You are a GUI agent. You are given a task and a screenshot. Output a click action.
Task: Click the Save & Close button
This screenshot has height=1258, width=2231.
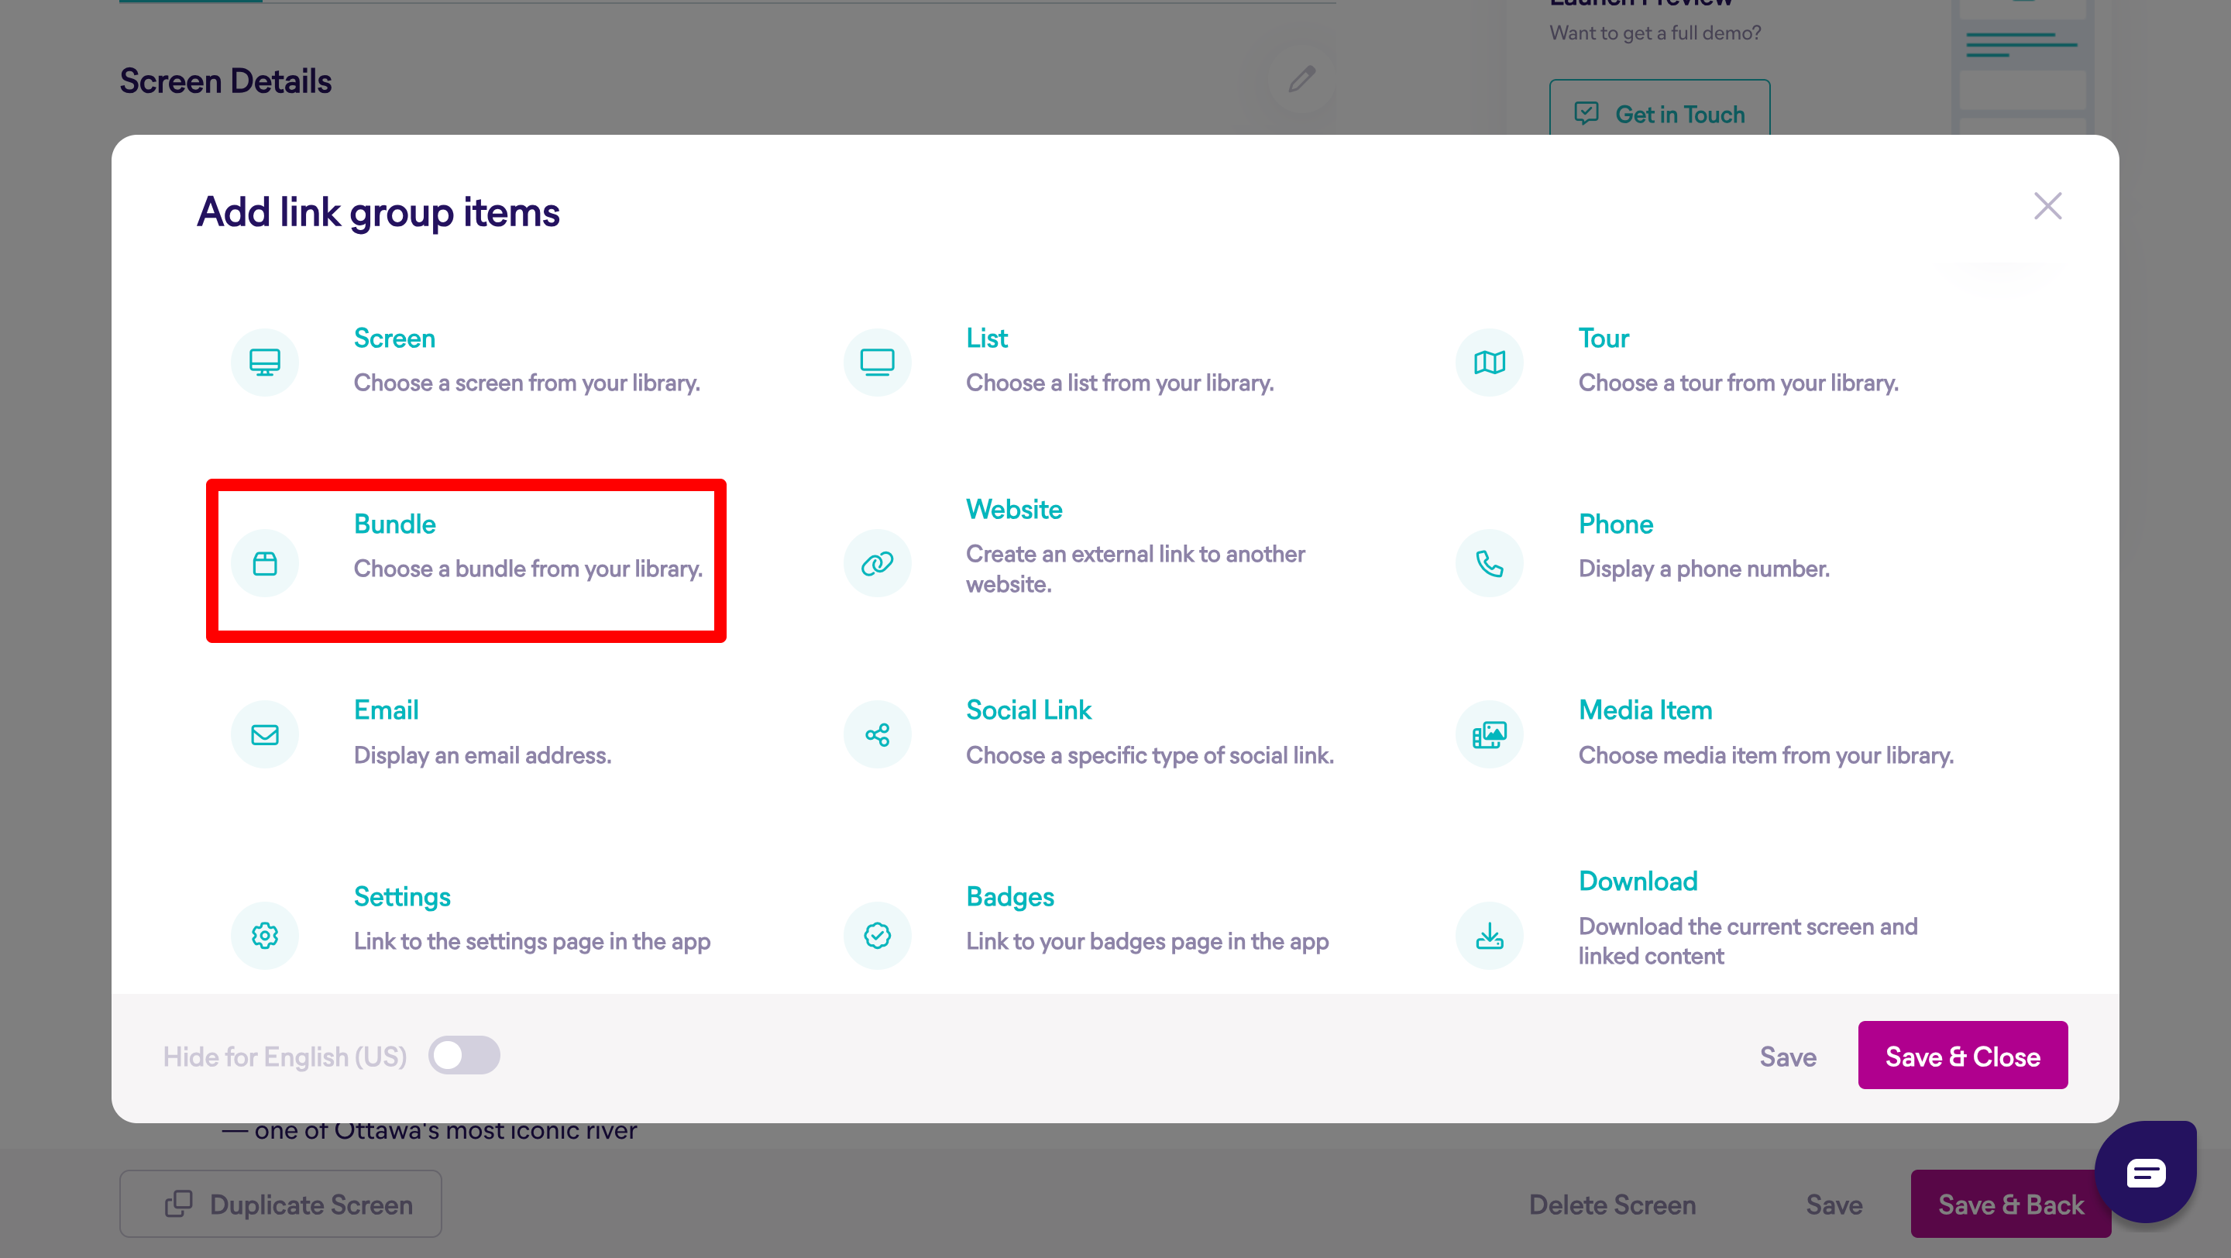coord(1962,1055)
